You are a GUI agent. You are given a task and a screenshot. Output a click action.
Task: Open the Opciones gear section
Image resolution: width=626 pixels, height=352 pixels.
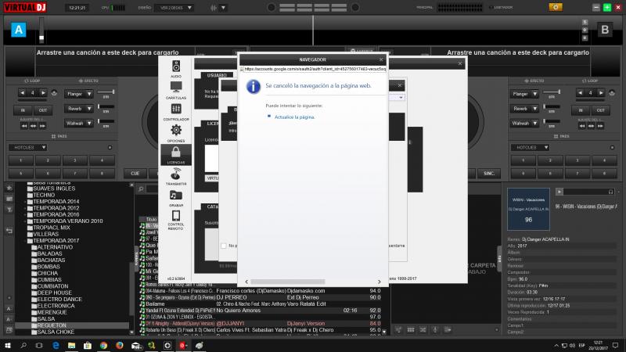pyautogui.click(x=175, y=133)
